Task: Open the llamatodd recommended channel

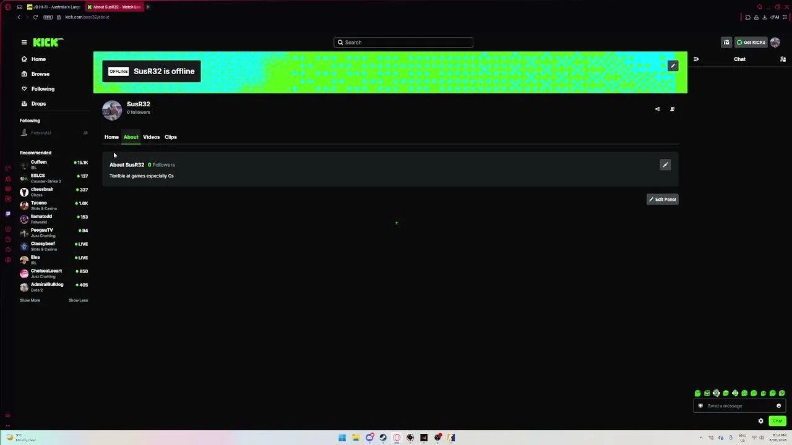Action: (x=54, y=219)
